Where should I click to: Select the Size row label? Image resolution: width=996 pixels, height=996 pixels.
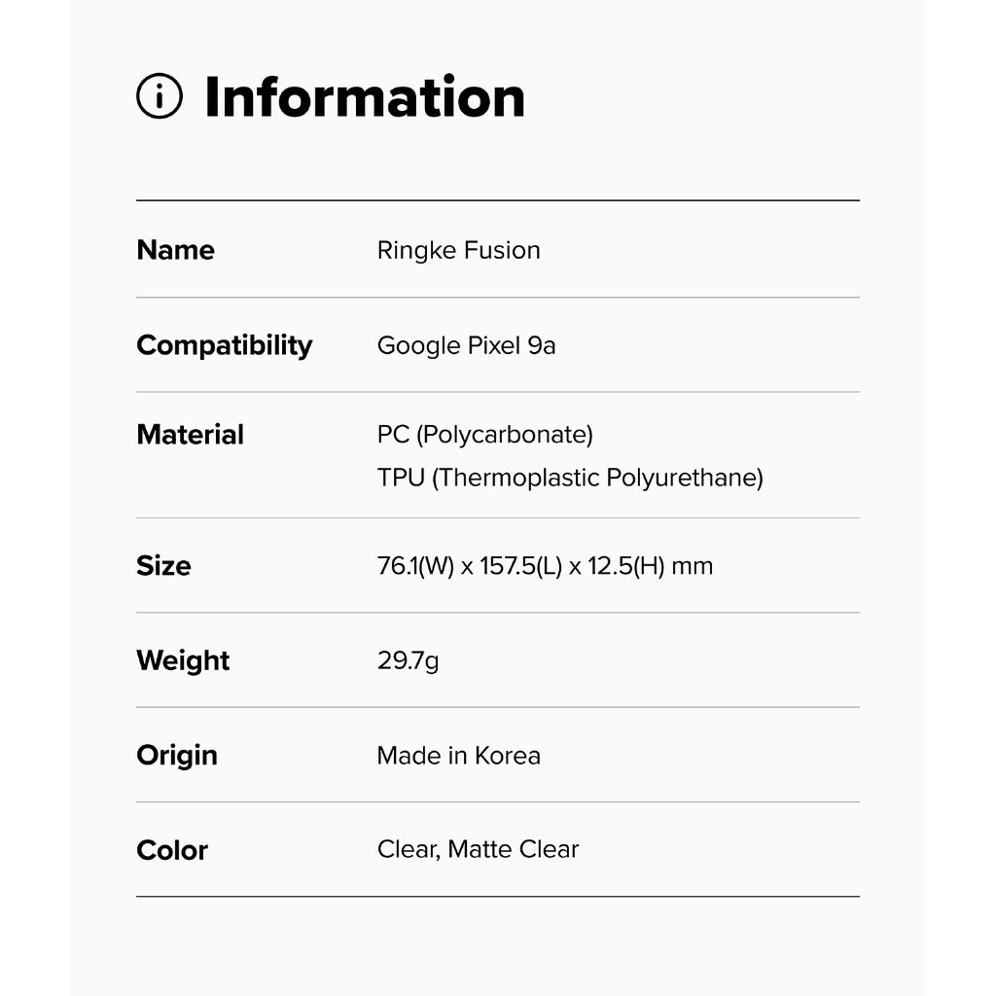(x=163, y=566)
